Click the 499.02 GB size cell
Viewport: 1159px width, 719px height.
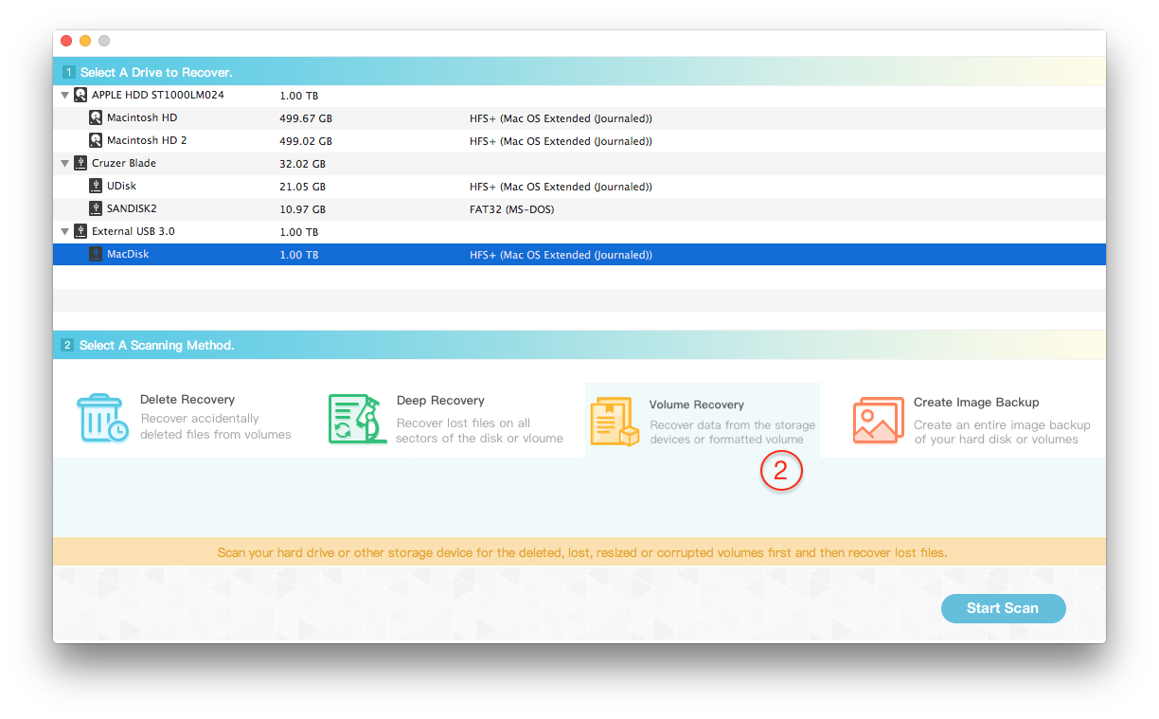tap(306, 141)
